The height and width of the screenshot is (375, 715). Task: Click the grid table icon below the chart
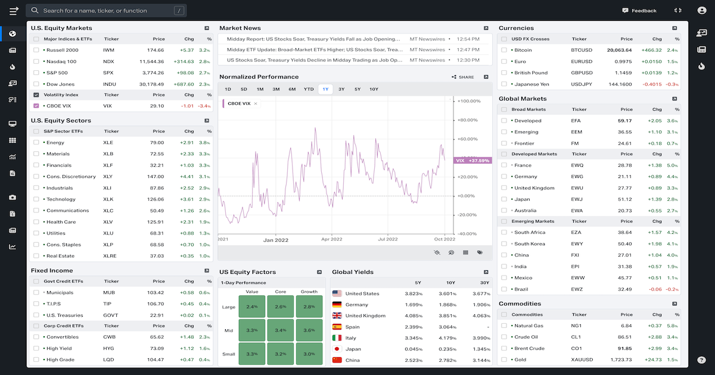pos(465,252)
